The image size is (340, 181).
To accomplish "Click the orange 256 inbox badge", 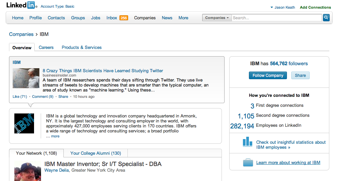I will tap(124, 18).
